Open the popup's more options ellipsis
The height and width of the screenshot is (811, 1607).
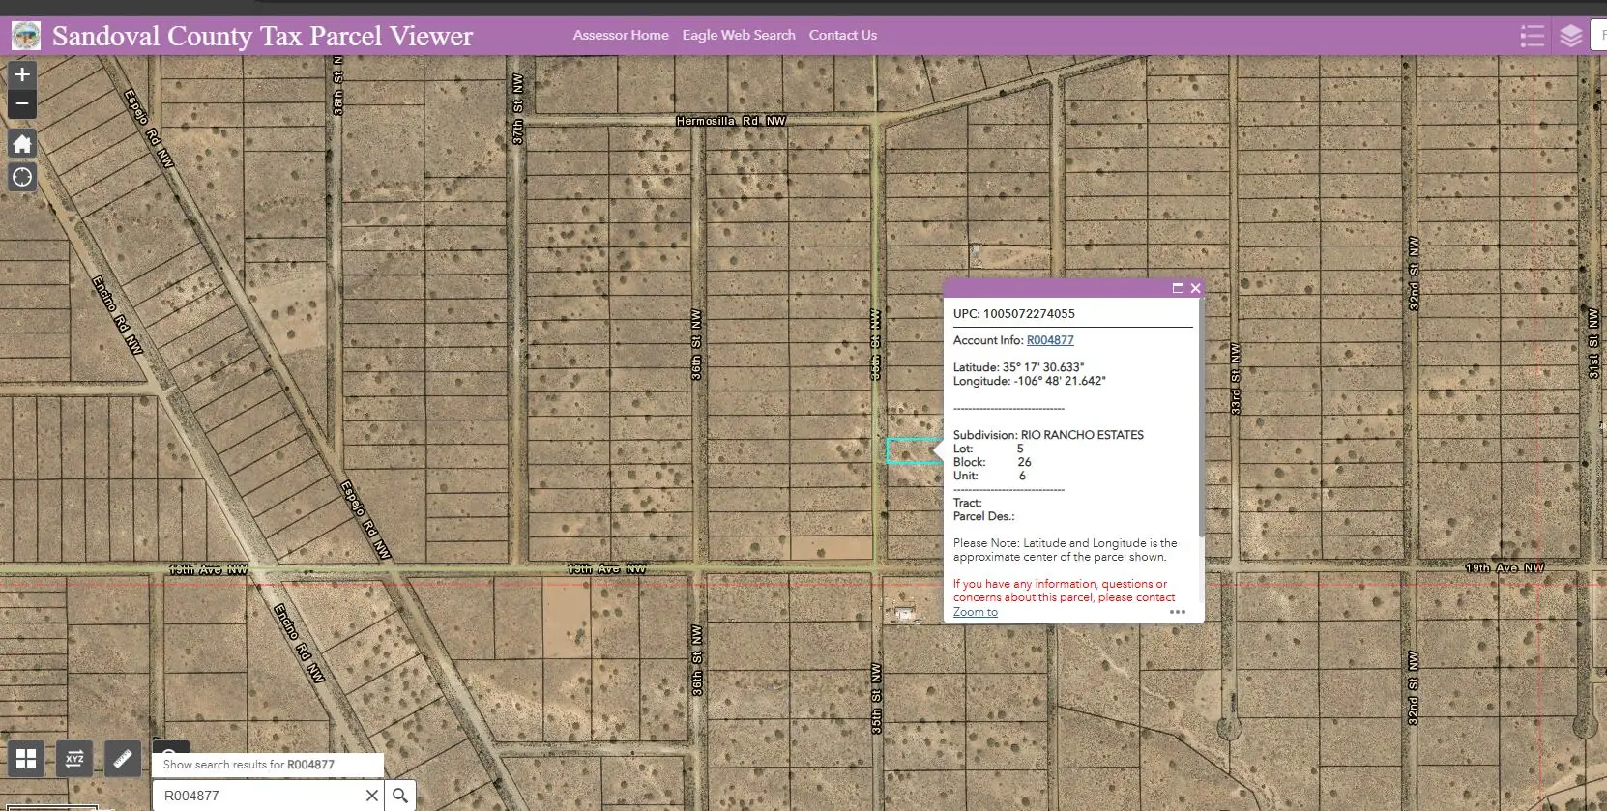1178,612
